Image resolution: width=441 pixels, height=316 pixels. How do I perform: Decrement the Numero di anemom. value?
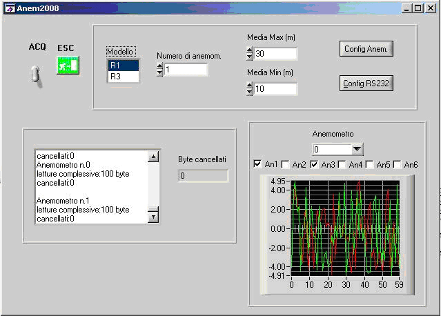click(x=159, y=72)
